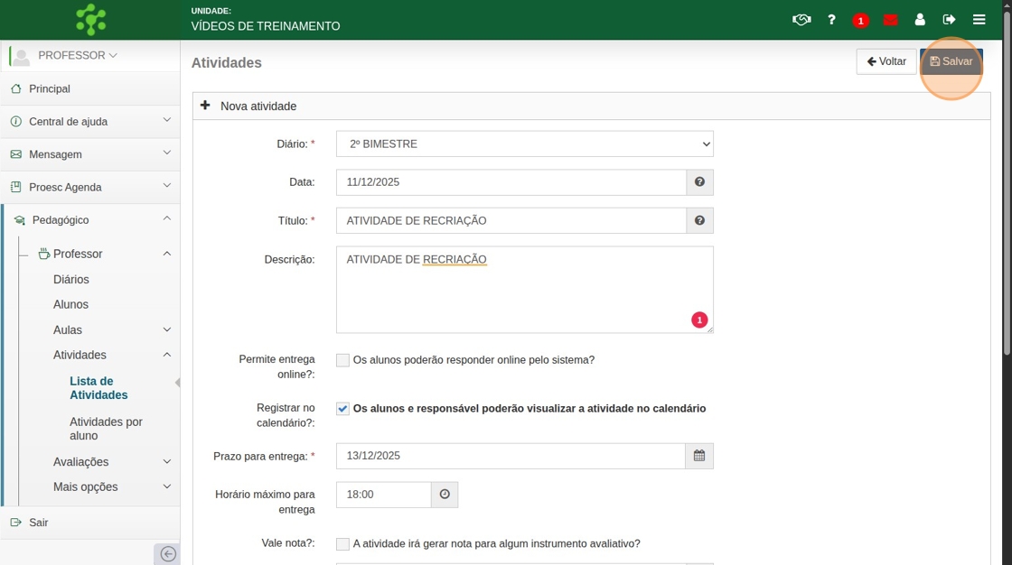Click the Salvar button
Screen dimensions: 1012x565
(x=951, y=62)
